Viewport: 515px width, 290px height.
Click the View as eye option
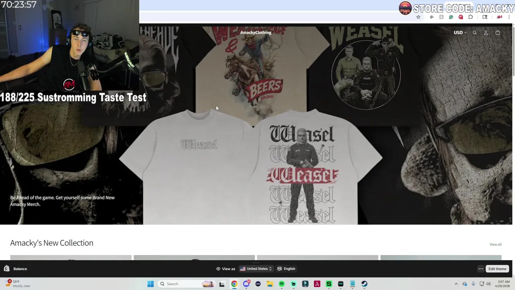pos(226,269)
